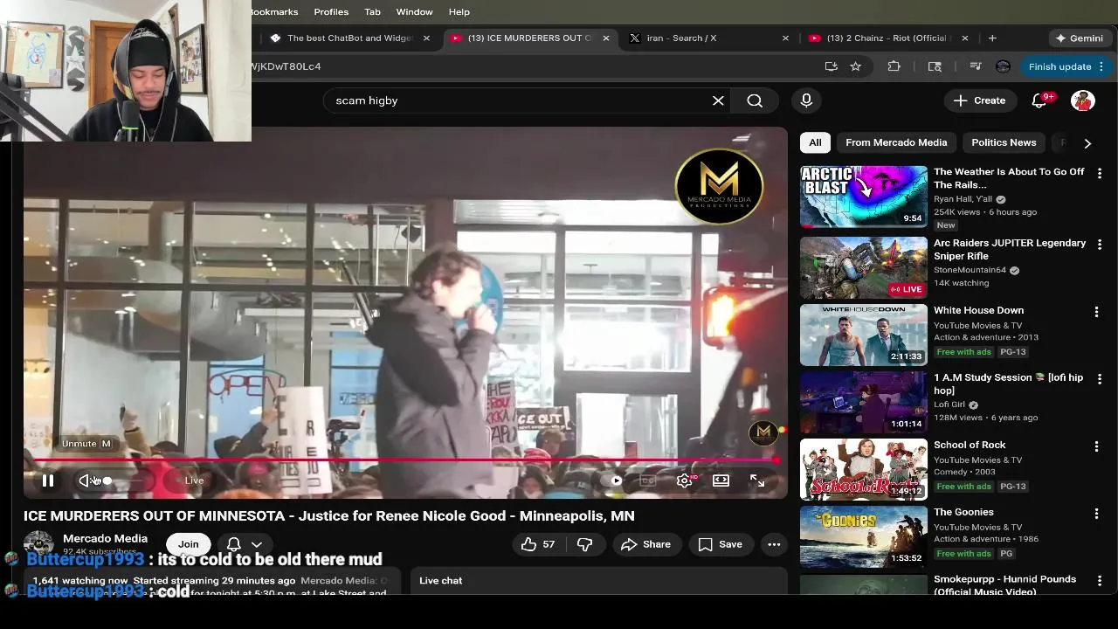The width and height of the screenshot is (1118, 629).
Task: Save the video to a playlist
Action: click(x=721, y=544)
